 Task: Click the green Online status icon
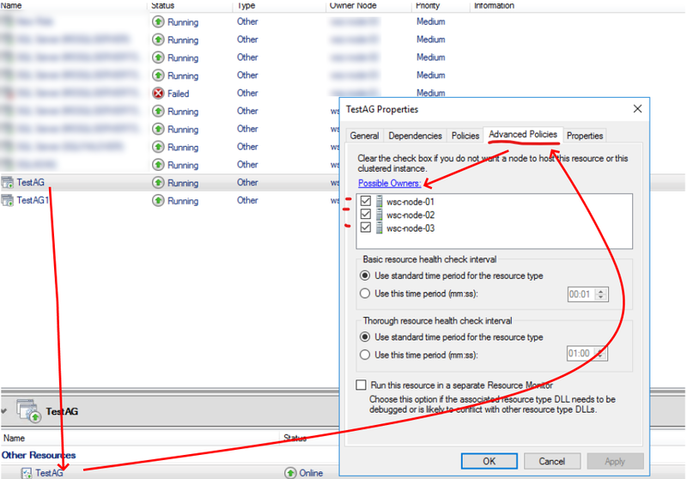coord(290,473)
